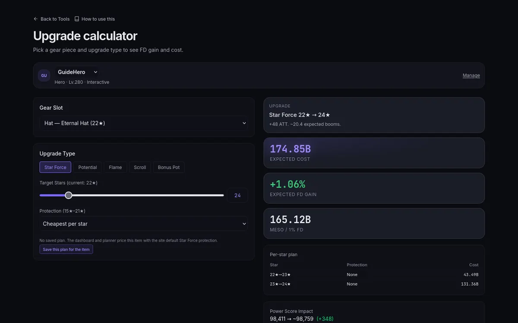This screenshot has width=518, height=323.
Task: Switch to the Bonus Pot upgrade tab
Action: click(x=169, y=167)
